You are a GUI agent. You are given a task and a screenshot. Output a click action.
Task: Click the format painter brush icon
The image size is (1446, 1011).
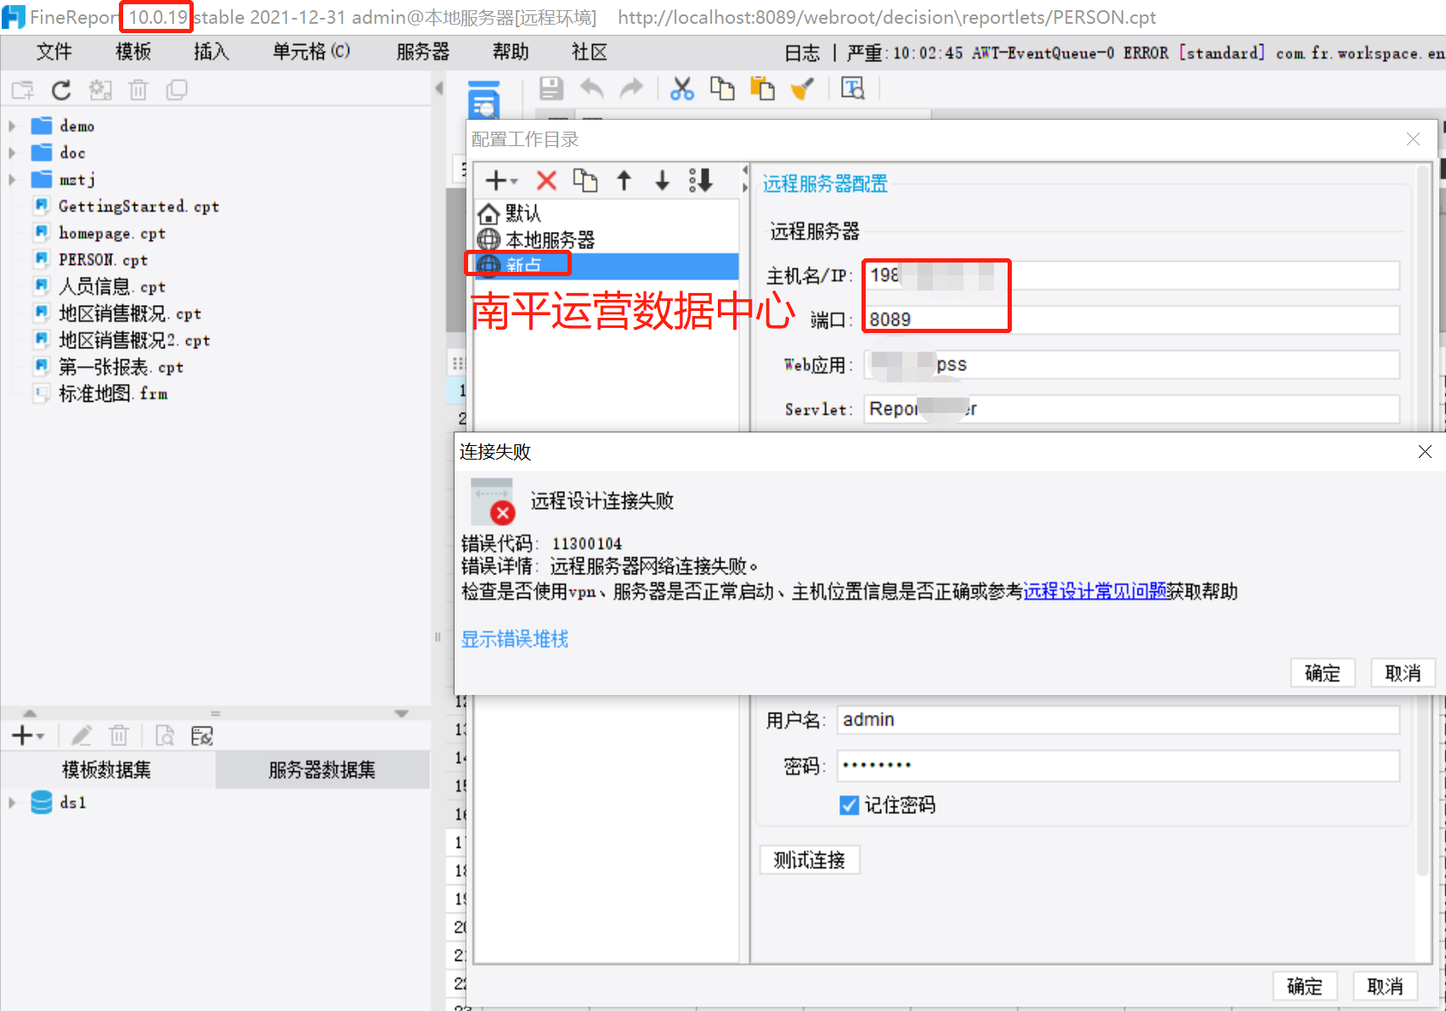tap(802, 88)
